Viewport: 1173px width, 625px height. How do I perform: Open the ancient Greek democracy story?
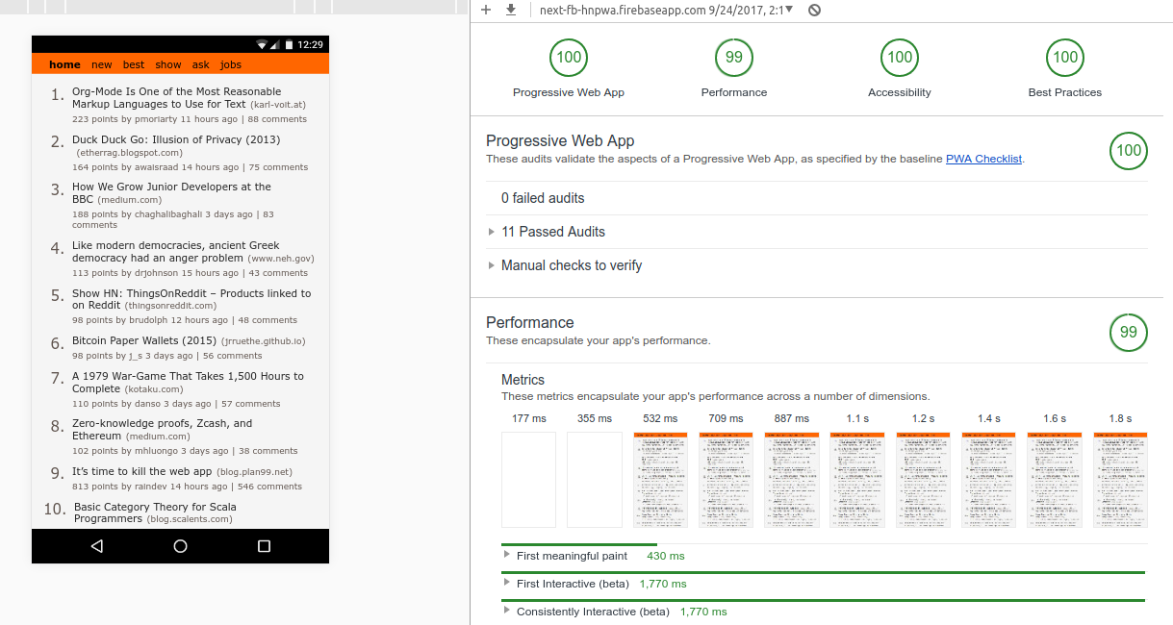(x=176, y=252)
